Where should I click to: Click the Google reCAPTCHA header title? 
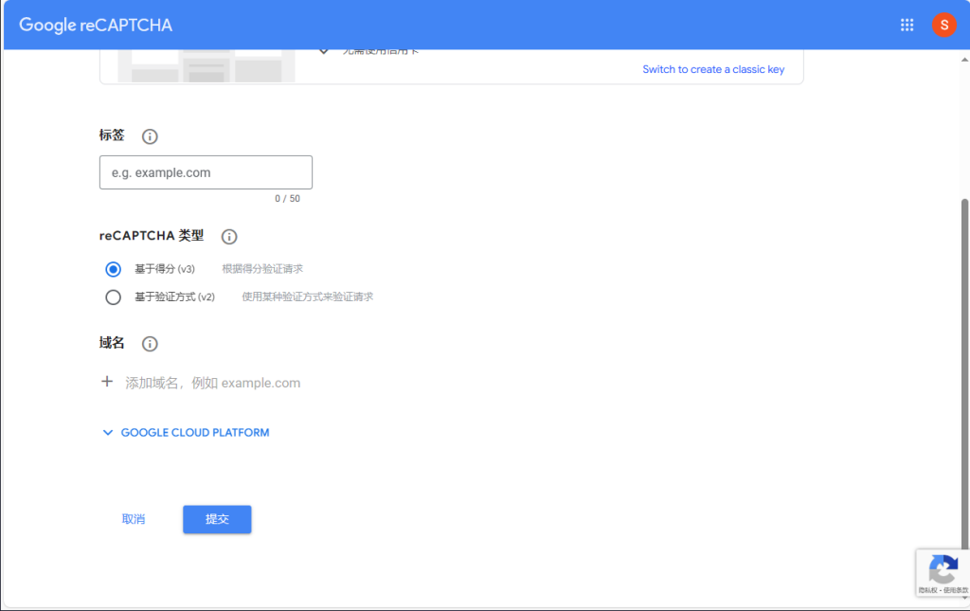96,25
